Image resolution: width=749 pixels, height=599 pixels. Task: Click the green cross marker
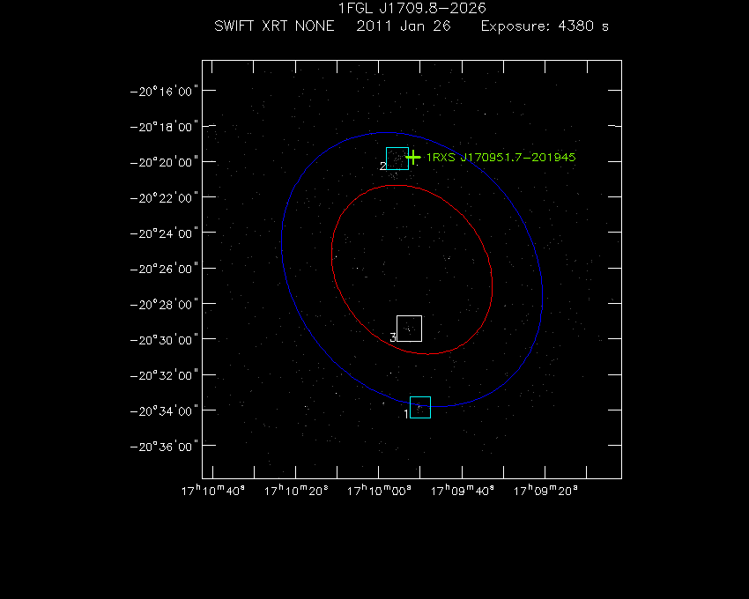pos(413,157)
